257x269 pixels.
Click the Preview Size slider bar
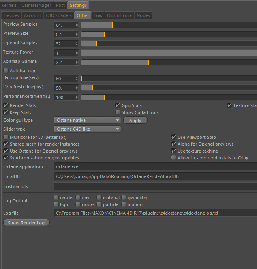(169, 34)
